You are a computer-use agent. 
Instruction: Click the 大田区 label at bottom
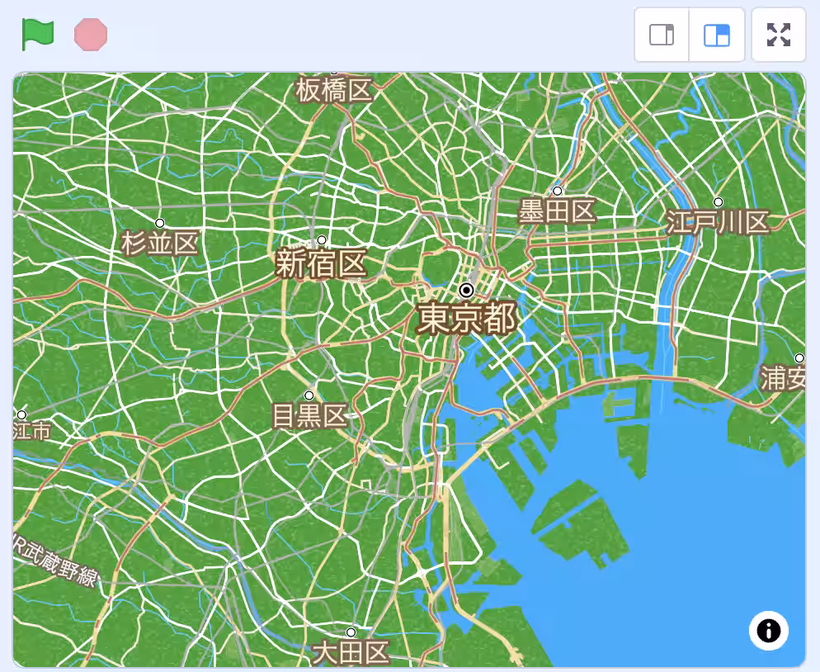pos(351,653)
